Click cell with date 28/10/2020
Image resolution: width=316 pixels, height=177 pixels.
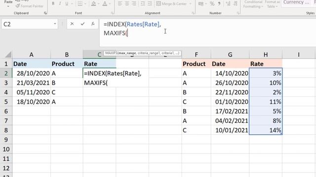(x=32, y=73)
